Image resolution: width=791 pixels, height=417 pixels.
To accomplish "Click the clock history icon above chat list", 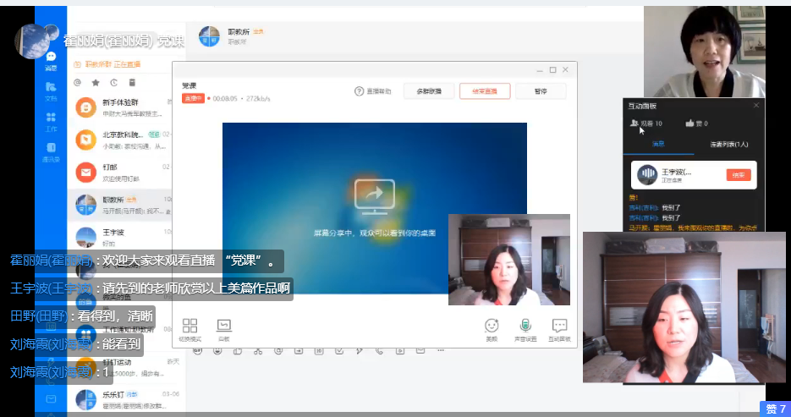I will [x=113, y=83].
